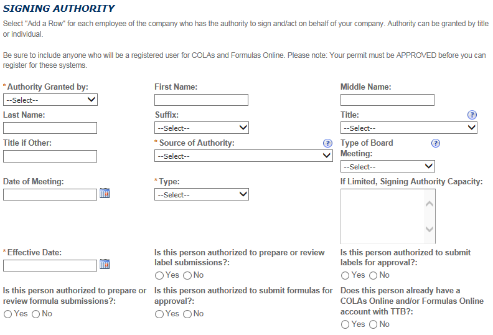Image resolution: width=493 pixels, height=335 pixels.
Task: Select Yes for existing COLAs Online account
Action: (345, 324)
